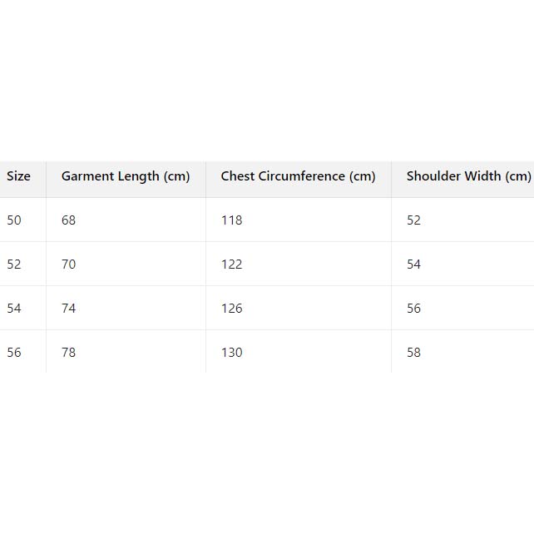The height and width of the screenshot is (534, 534).
Task: Select size 52 in the Size column
Action: (x=14, y=265)
